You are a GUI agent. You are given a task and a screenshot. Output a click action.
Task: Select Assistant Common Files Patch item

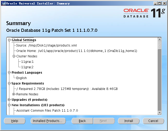47,111
